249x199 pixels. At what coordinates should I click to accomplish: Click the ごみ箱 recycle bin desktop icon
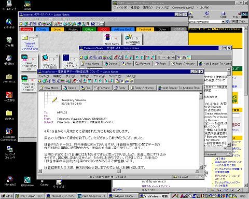tap(9, 42)
